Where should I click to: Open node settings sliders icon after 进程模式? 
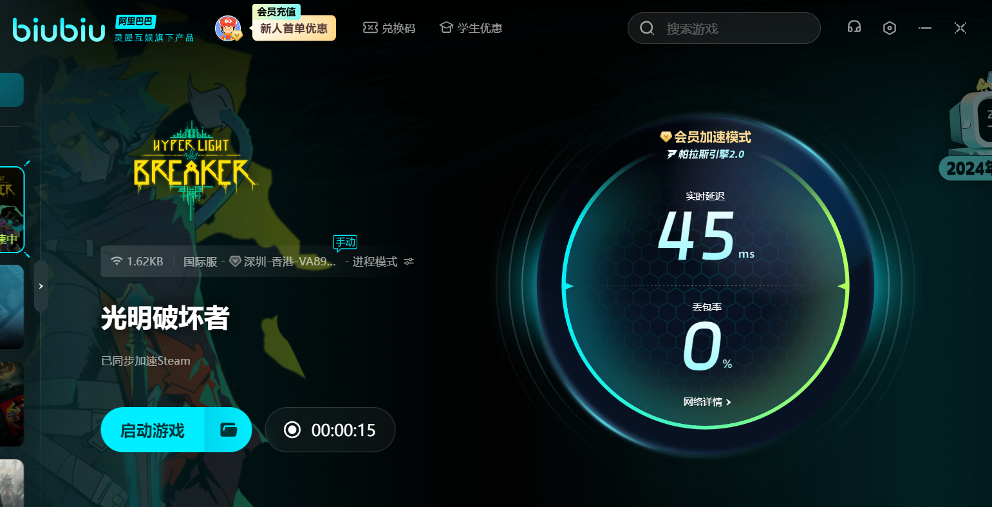pyautogui.click(x=409, y=262)
